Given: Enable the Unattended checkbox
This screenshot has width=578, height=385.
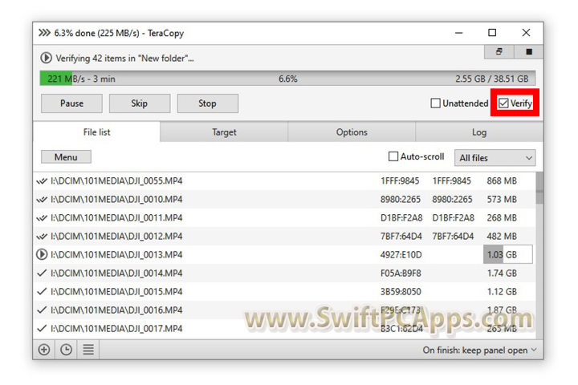Looking at the screenshot, I should tap(435, 103).
